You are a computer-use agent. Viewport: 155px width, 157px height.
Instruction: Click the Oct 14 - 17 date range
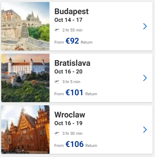68,20
